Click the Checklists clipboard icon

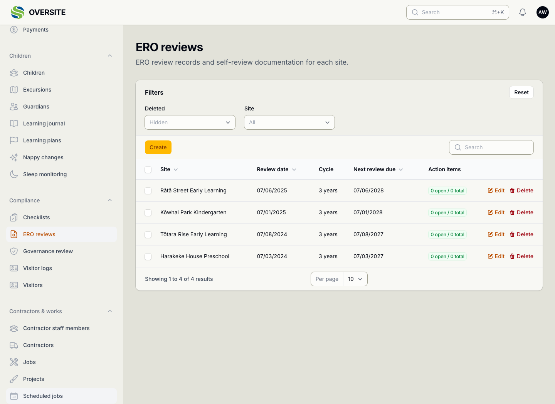pyautogui.click(x=14, y=217)
